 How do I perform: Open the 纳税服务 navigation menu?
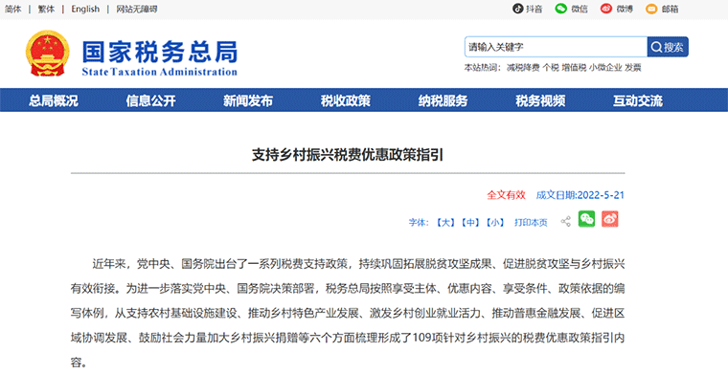point(443,100)
